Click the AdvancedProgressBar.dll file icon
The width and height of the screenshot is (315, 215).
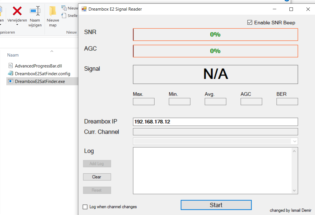[11, 66]
